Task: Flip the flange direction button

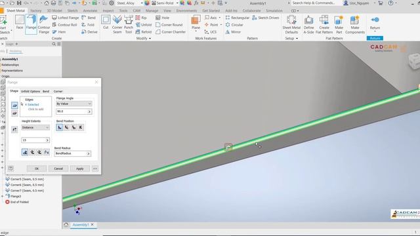Action: click(x=14, y=130)
